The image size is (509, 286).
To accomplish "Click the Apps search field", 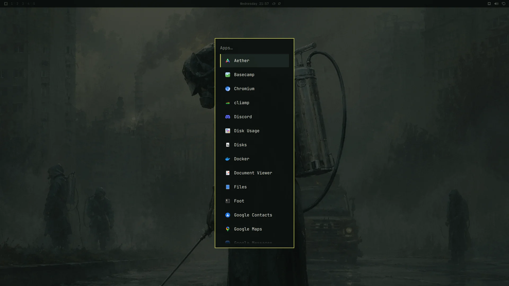I will (254, 48).
